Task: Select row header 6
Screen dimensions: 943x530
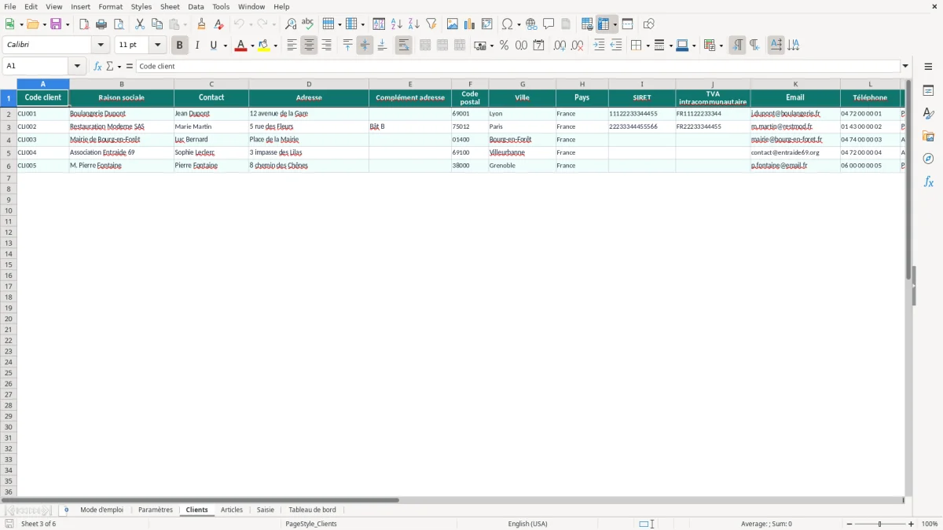Action: (9, 166)
